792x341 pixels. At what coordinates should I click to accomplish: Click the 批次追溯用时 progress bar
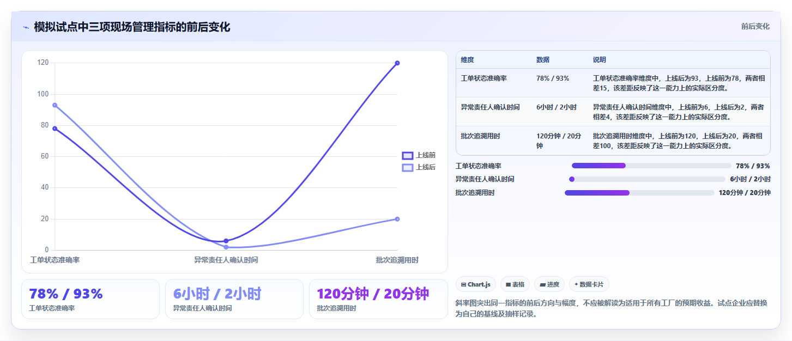point(639,192)
